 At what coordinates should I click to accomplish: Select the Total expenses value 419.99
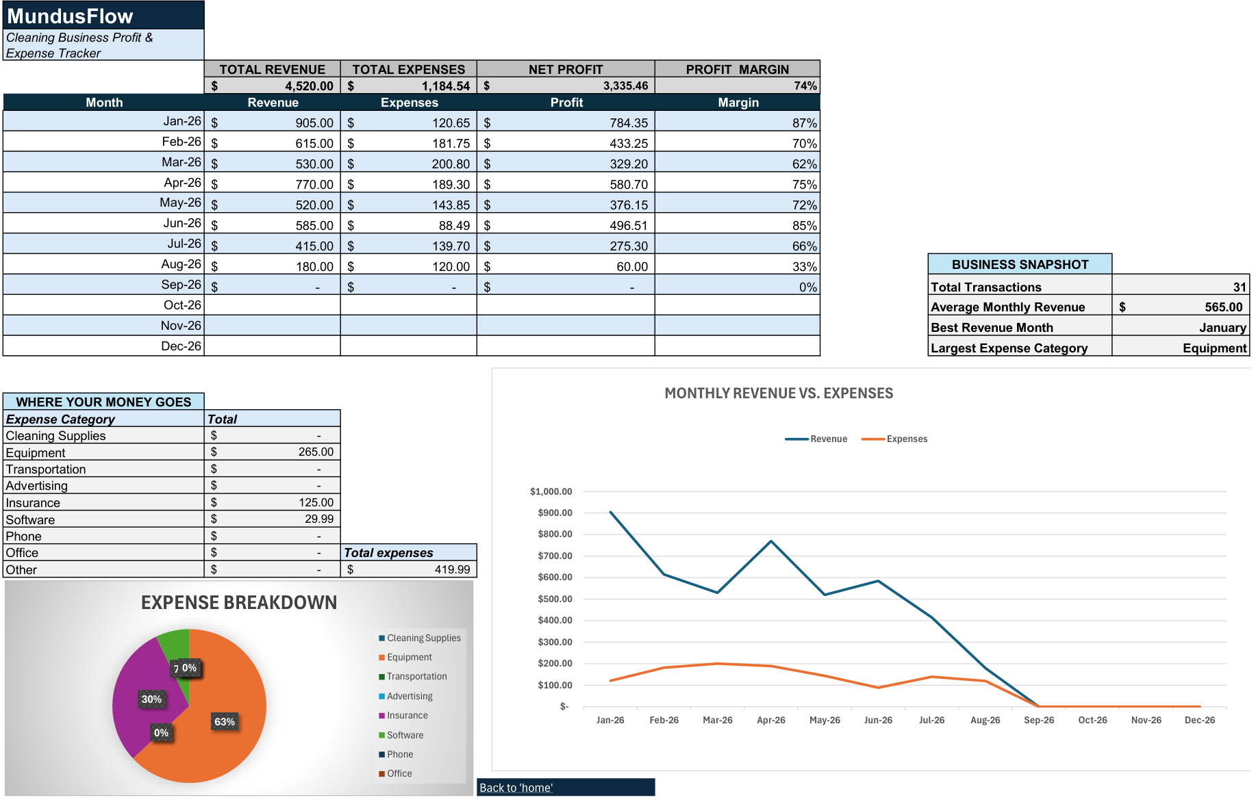pyautogui.click(x=408, y=569)
